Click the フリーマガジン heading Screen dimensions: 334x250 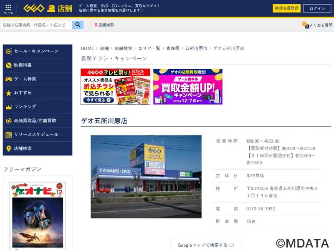coord(23,169)
